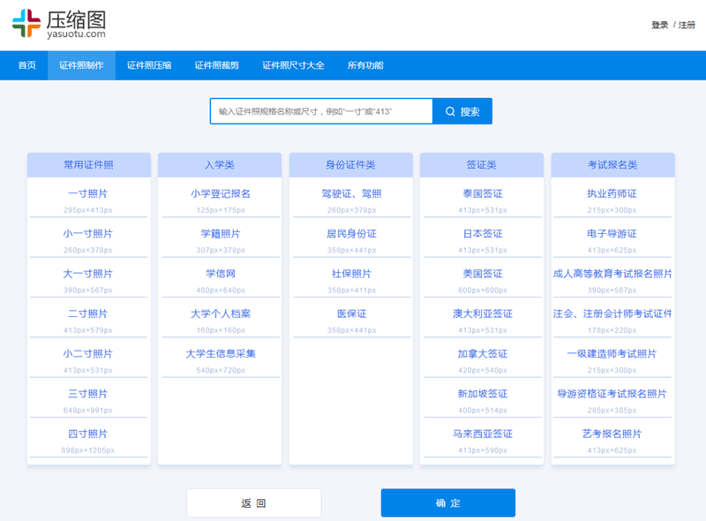Focus the ID photo size search field
Screen dimensions: 706x521
[321, 111]
